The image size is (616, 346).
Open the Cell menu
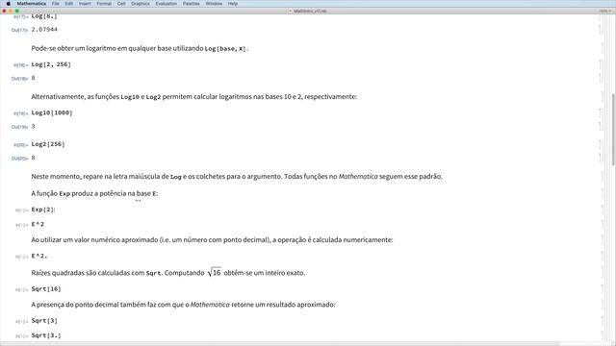(121, 4)
